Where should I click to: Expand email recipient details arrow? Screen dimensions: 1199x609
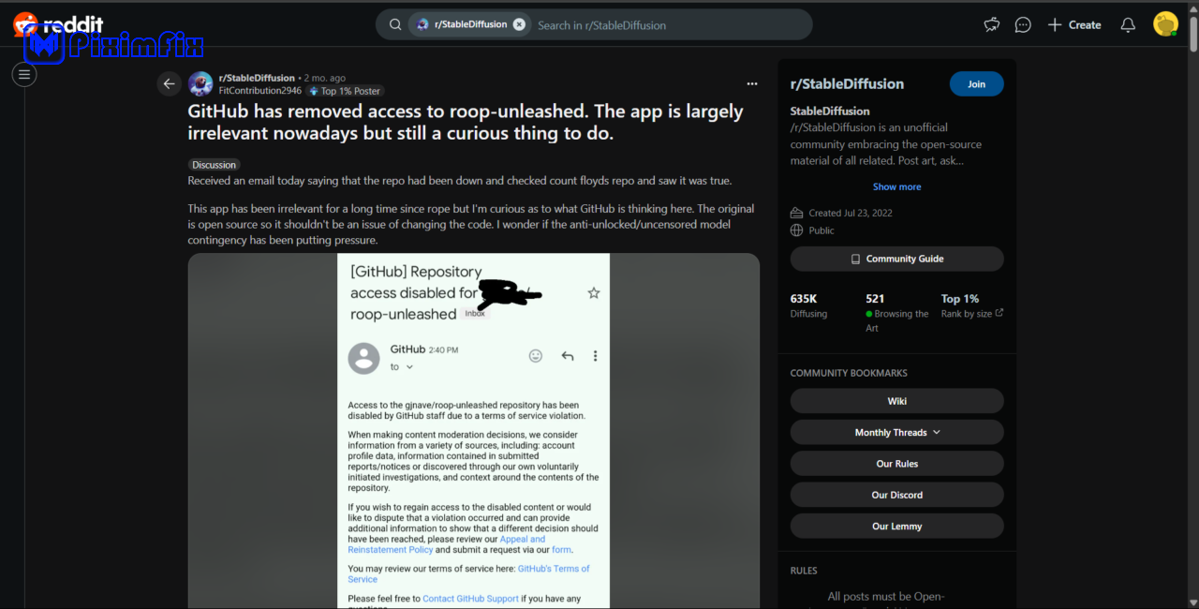pyautogui.click(x=409, y=367)
